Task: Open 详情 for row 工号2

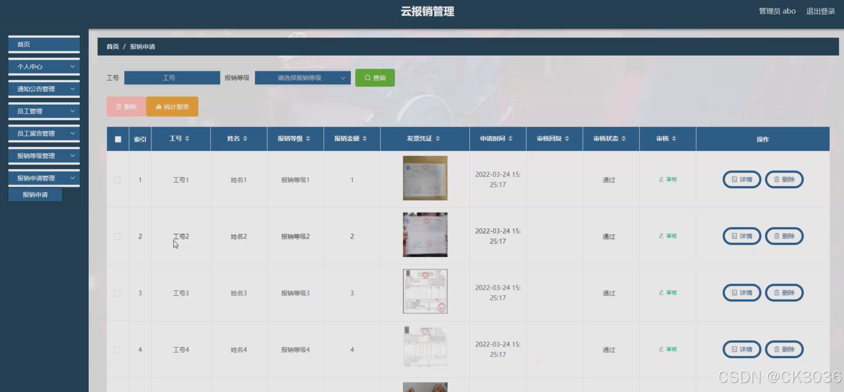Action: [742, 236]
